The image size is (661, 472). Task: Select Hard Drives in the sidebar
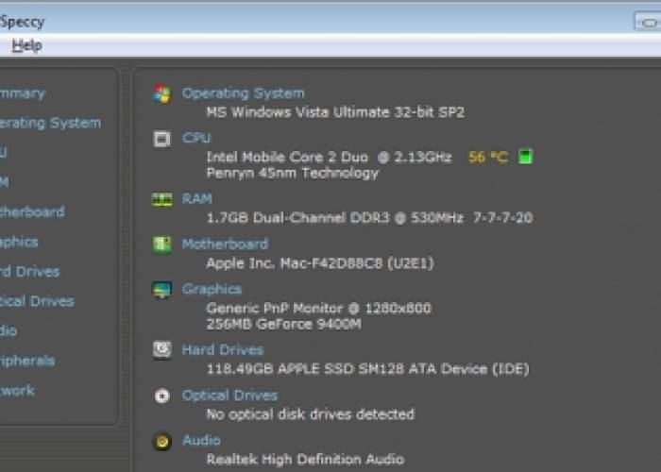coord(30,272)
